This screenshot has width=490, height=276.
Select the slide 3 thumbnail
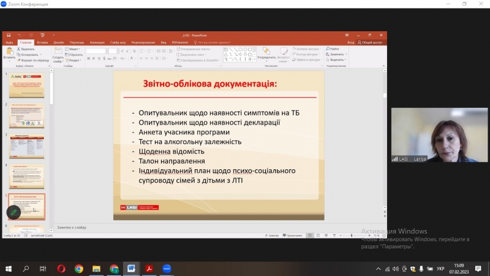coord(26,146)
